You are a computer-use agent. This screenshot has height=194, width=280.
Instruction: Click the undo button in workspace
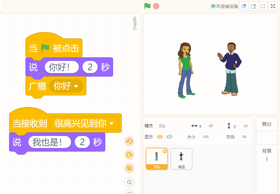[129, 141]
